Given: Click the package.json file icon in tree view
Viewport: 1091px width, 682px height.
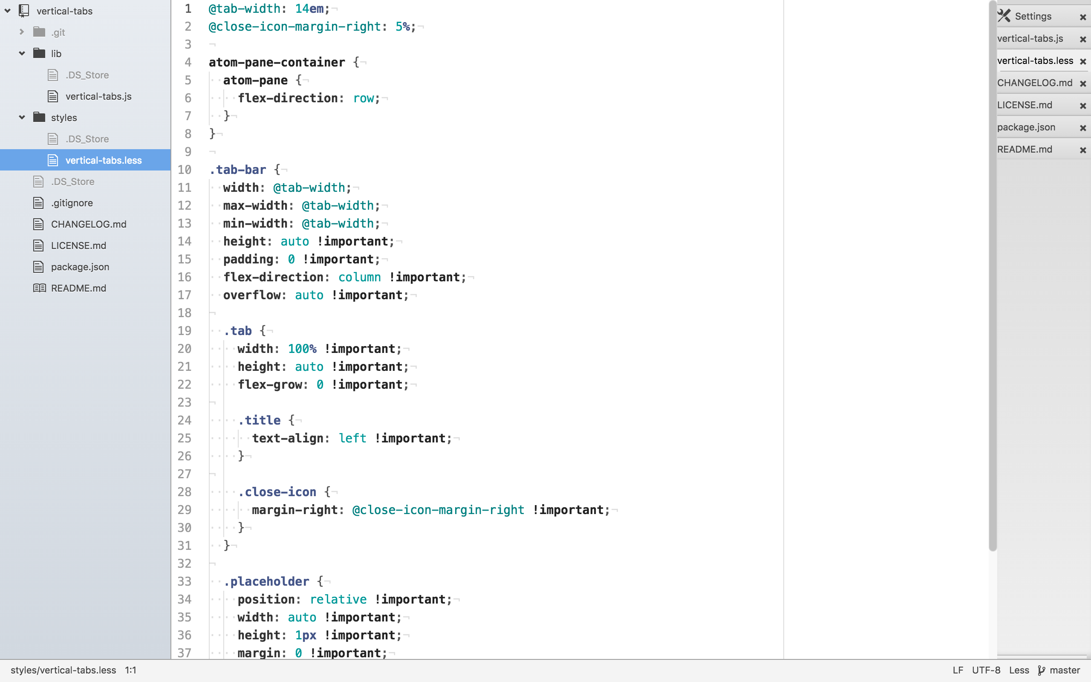Looking at the screenshot, I should click(39, 267).
